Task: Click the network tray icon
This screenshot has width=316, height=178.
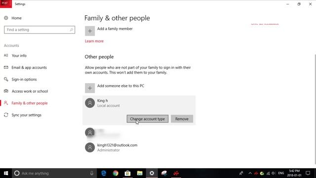Action: 268,173
